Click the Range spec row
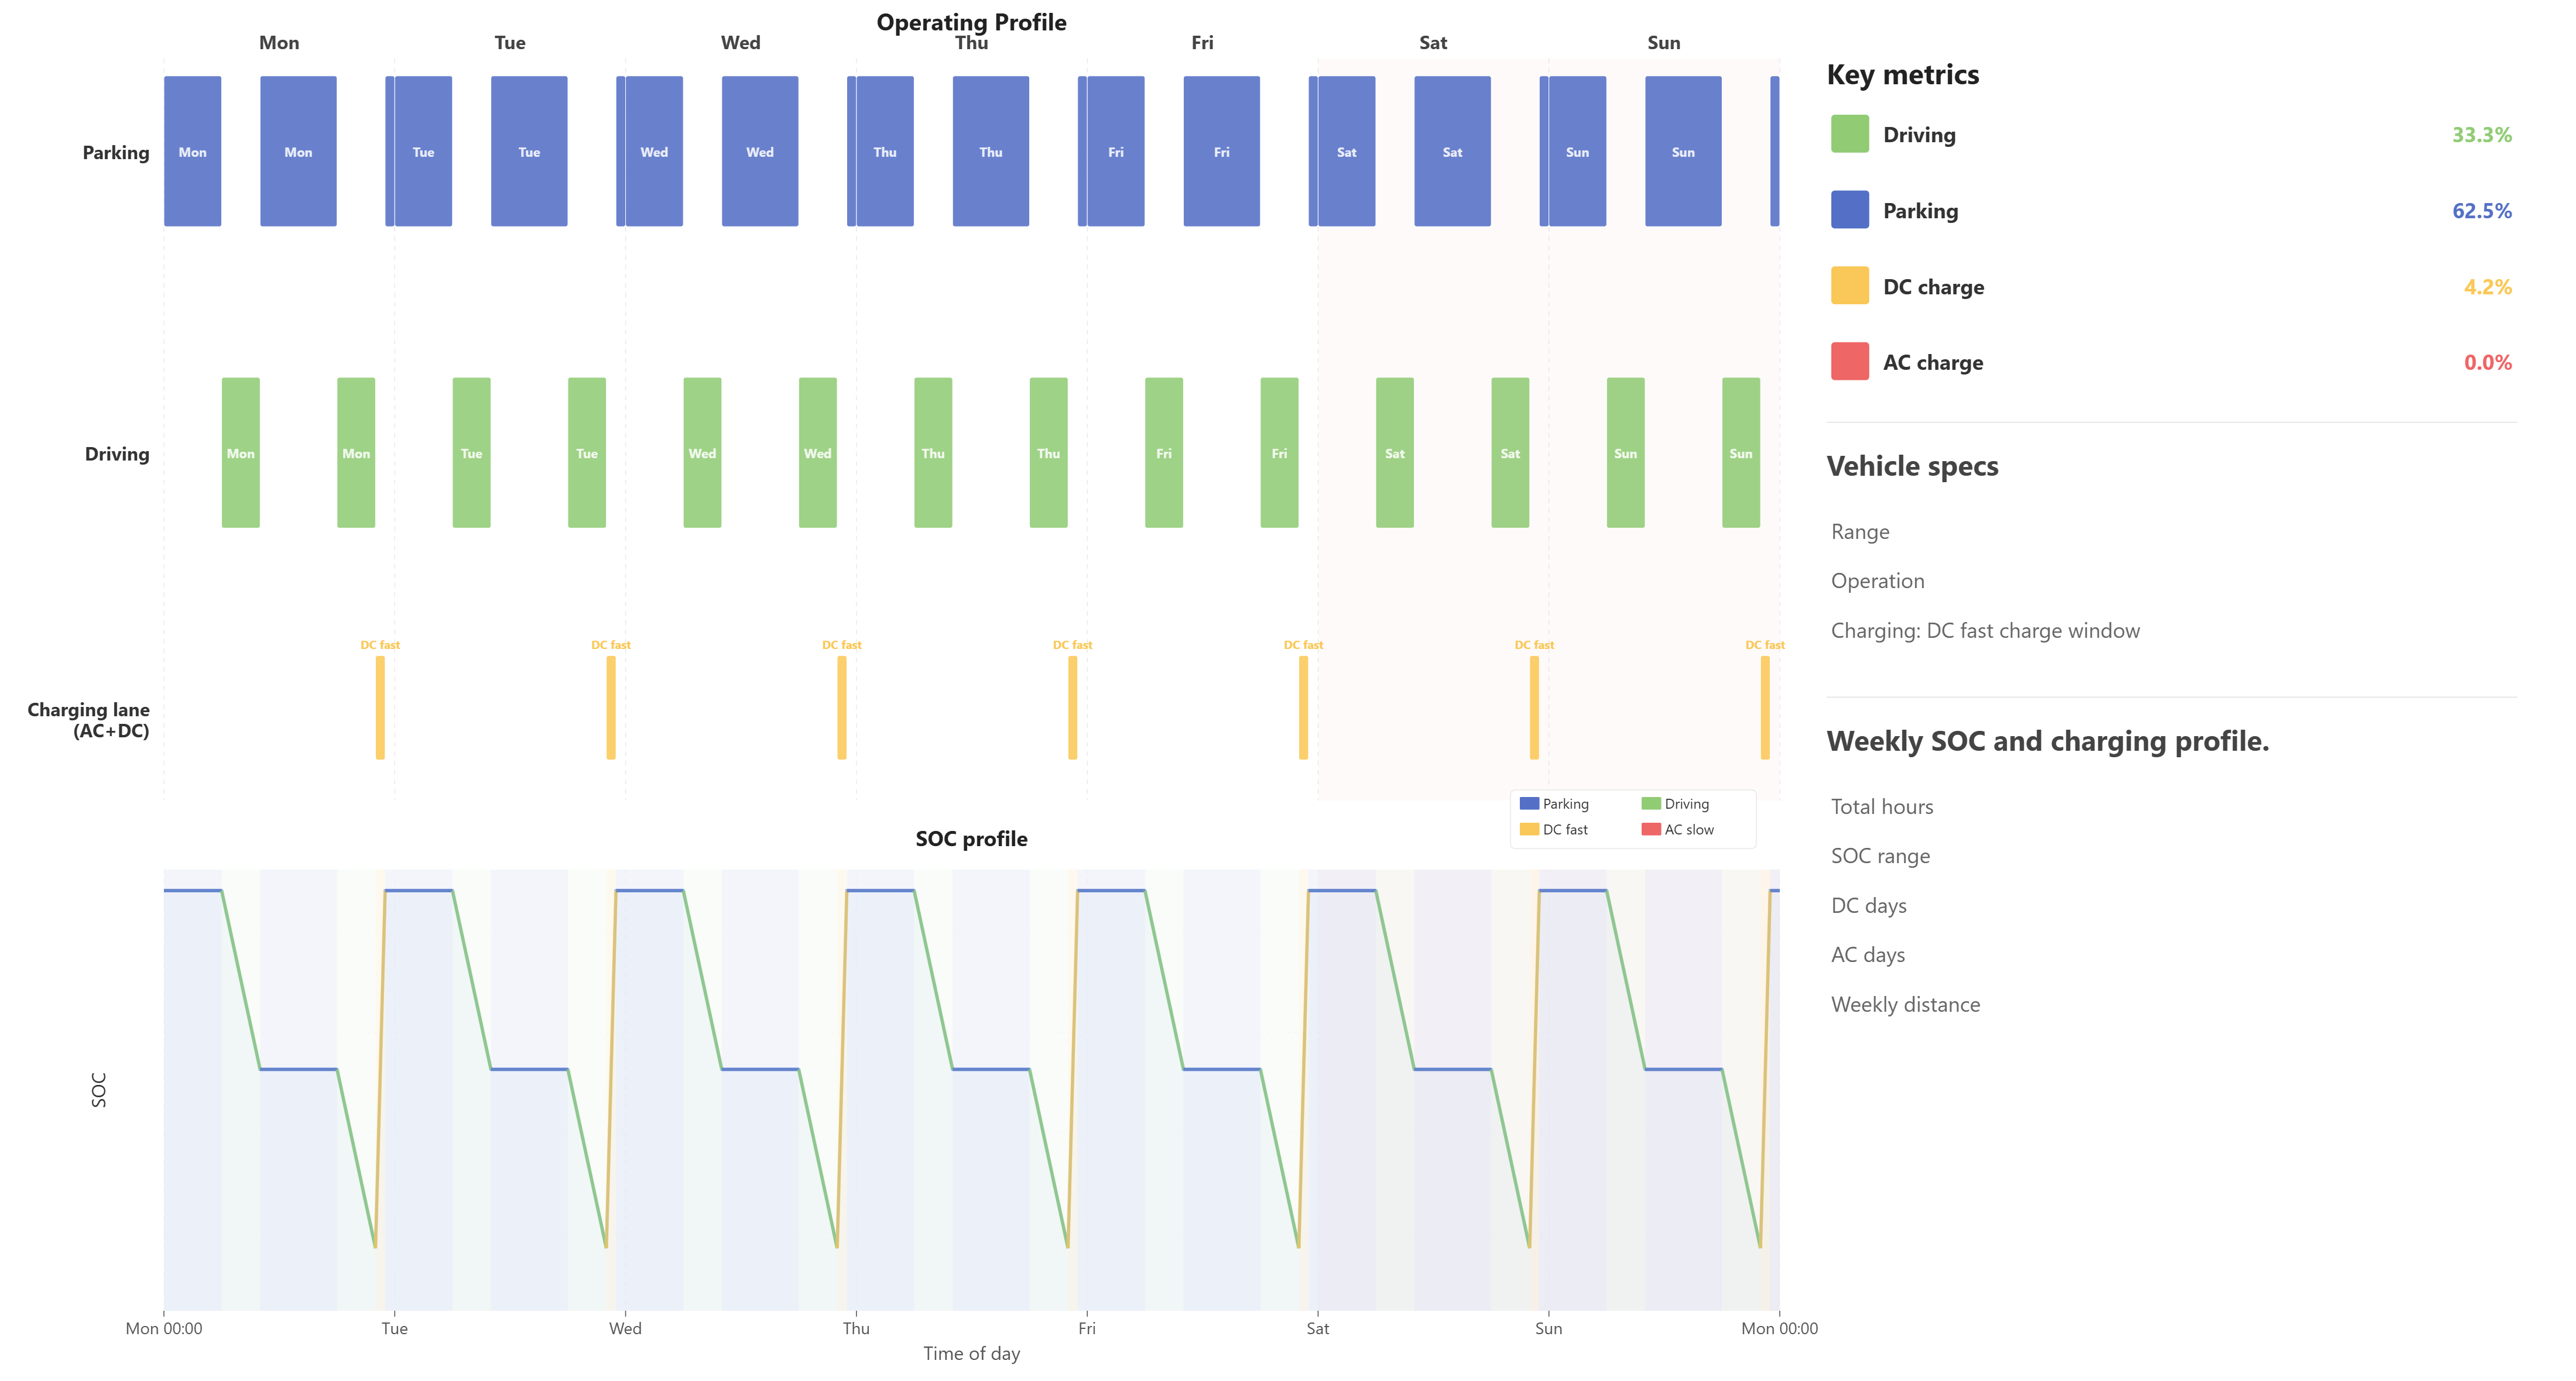This screenshot has height=1381, width=2576. (x=1860, y=531)
